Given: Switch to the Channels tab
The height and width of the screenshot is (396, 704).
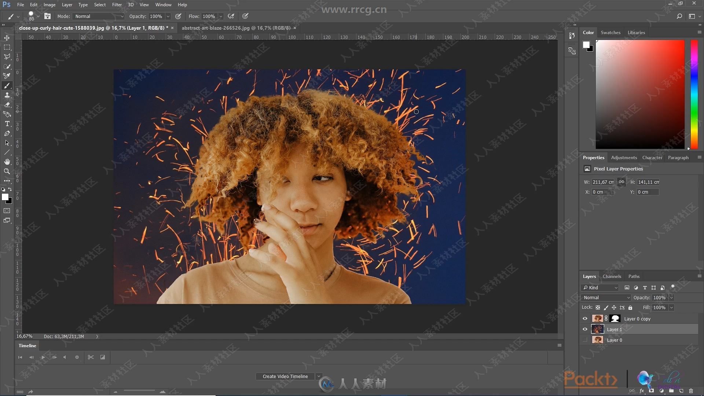Looking at the screenshot, I should pyautogui.click(x=612, y=276).
